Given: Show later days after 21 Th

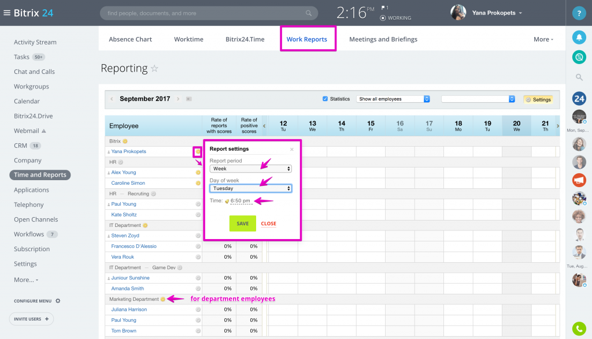Looking at the screenshot, I should [x=558, y=126].
